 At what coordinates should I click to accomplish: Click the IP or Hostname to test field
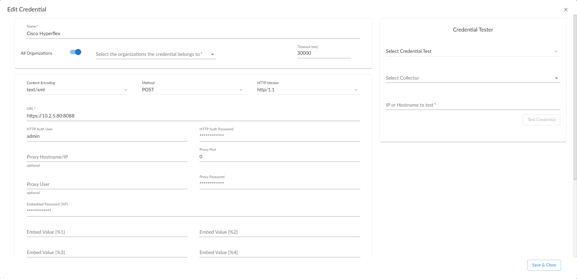pyautogui.click(x=473, y=105)
